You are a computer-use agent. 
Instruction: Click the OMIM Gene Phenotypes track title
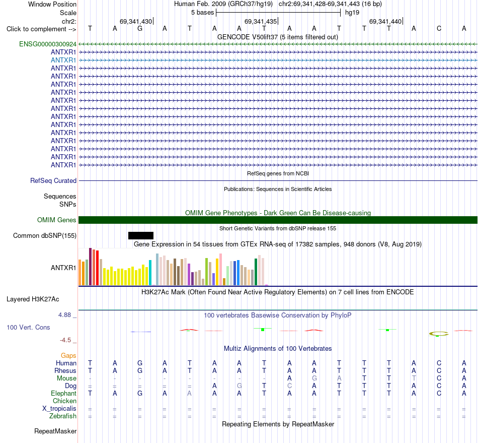pyautogui.click(x=278, y=213)
